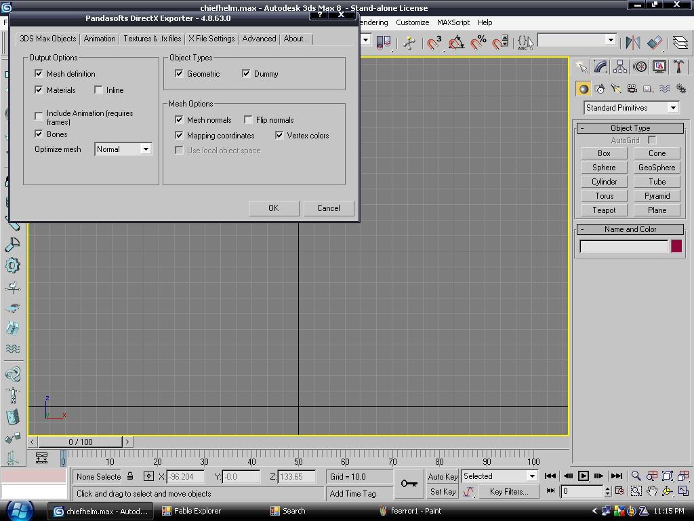Viewport: 694px width, 521px height.
Task: Open the Optimize mesh dropdown
Action: [146, 149]
